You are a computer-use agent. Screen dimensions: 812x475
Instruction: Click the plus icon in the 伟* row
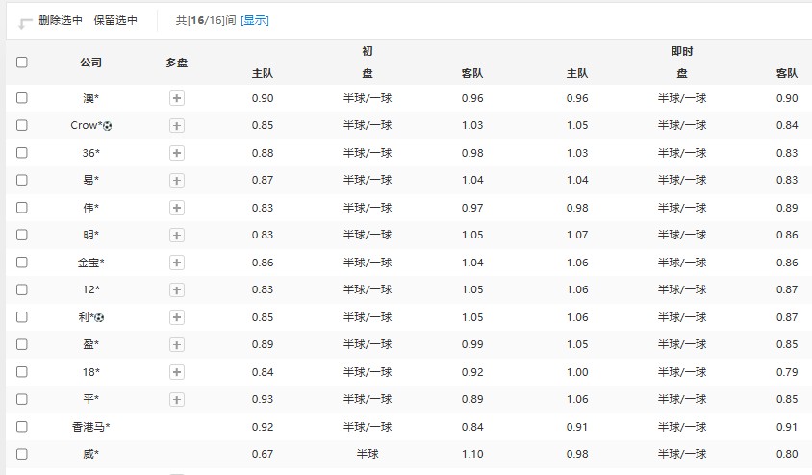pyautogui.click(x=177, y=208)
